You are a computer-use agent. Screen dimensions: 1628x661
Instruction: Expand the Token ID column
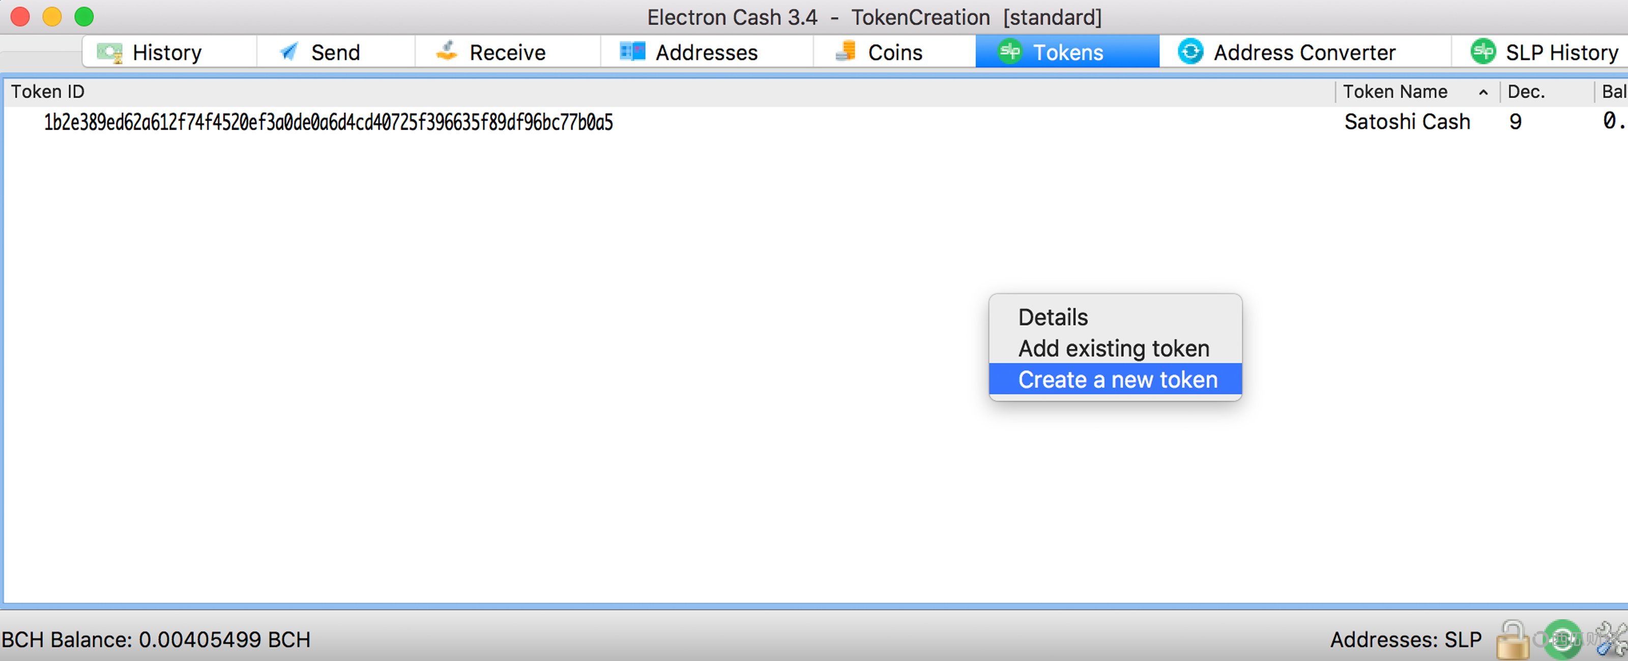(1332, 93)
